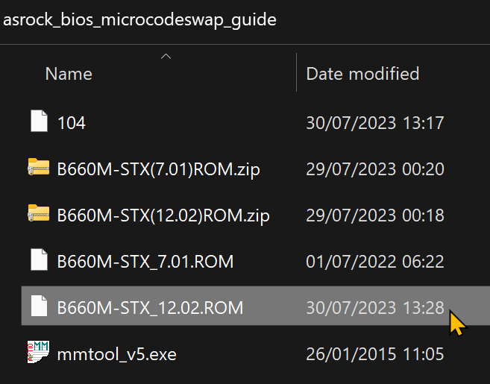Click the B660M-STX(7.01)ROM.zip folder icon

38,169
